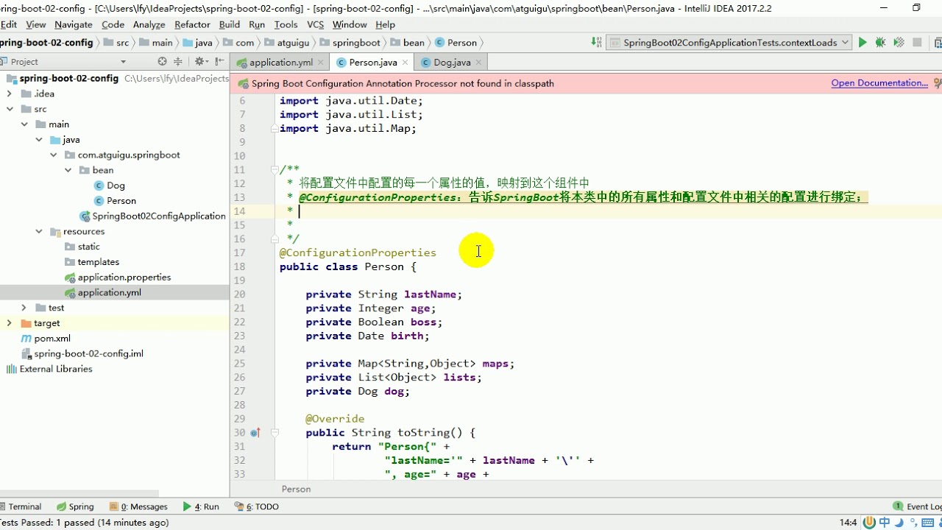Open the Run menu
942x530 pixels.
coord(257,24)
